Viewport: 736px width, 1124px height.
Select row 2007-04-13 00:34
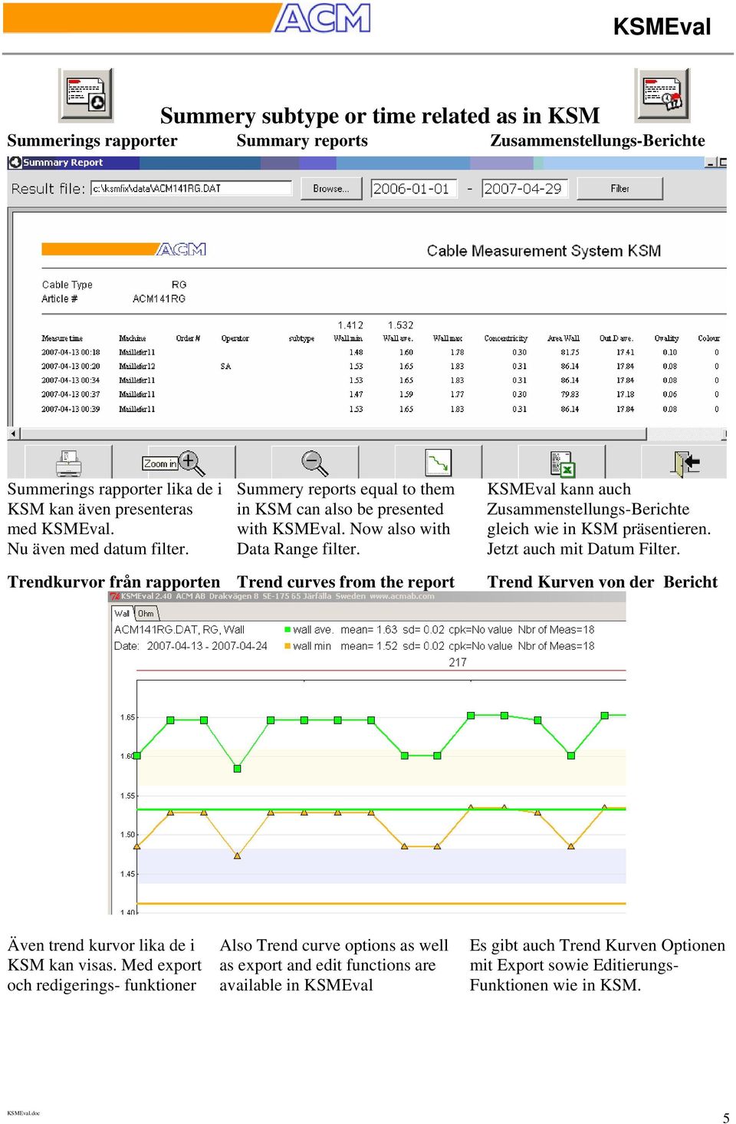click(380, 380)
